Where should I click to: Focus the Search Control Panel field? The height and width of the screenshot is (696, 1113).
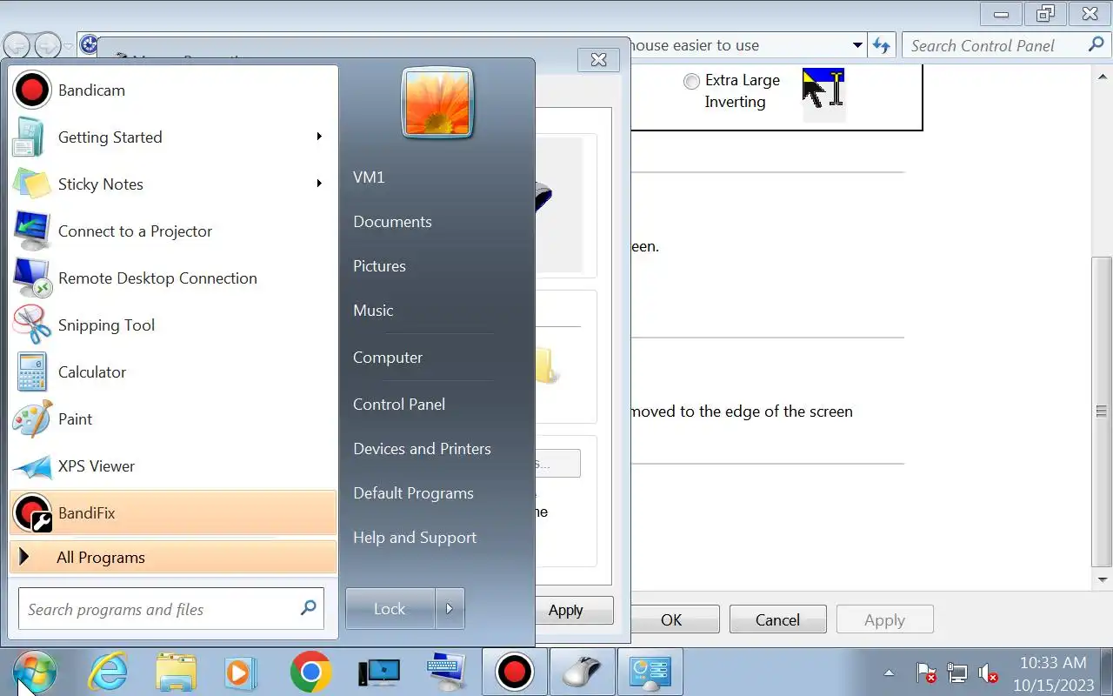(x=1006, y=45)
